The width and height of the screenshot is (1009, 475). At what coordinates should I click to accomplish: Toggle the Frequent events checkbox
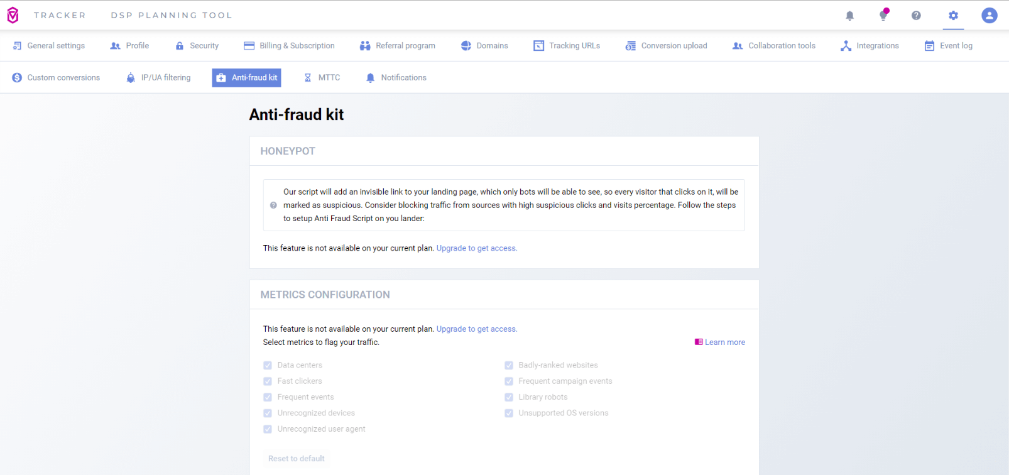tap(268, 398)
